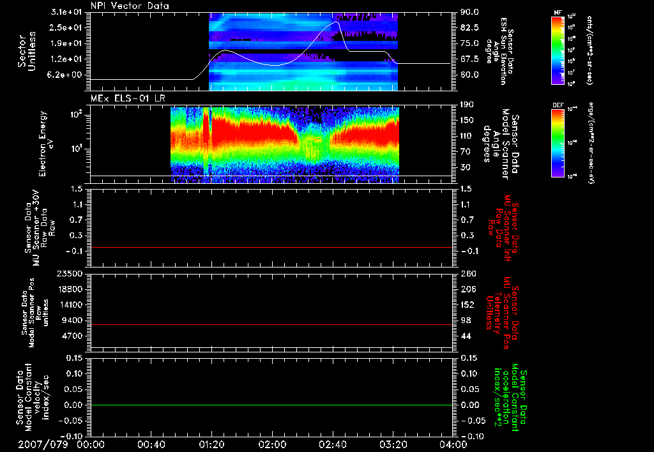654x452 pixels.
Task: Click the NPI sector spectrogram image
Action: [303, 52]
